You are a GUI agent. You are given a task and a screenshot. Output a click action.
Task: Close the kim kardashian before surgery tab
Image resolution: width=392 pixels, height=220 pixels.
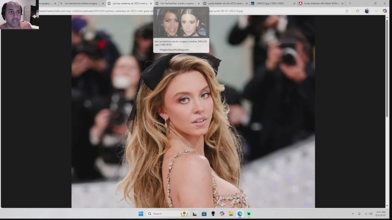tap(103, 4)
